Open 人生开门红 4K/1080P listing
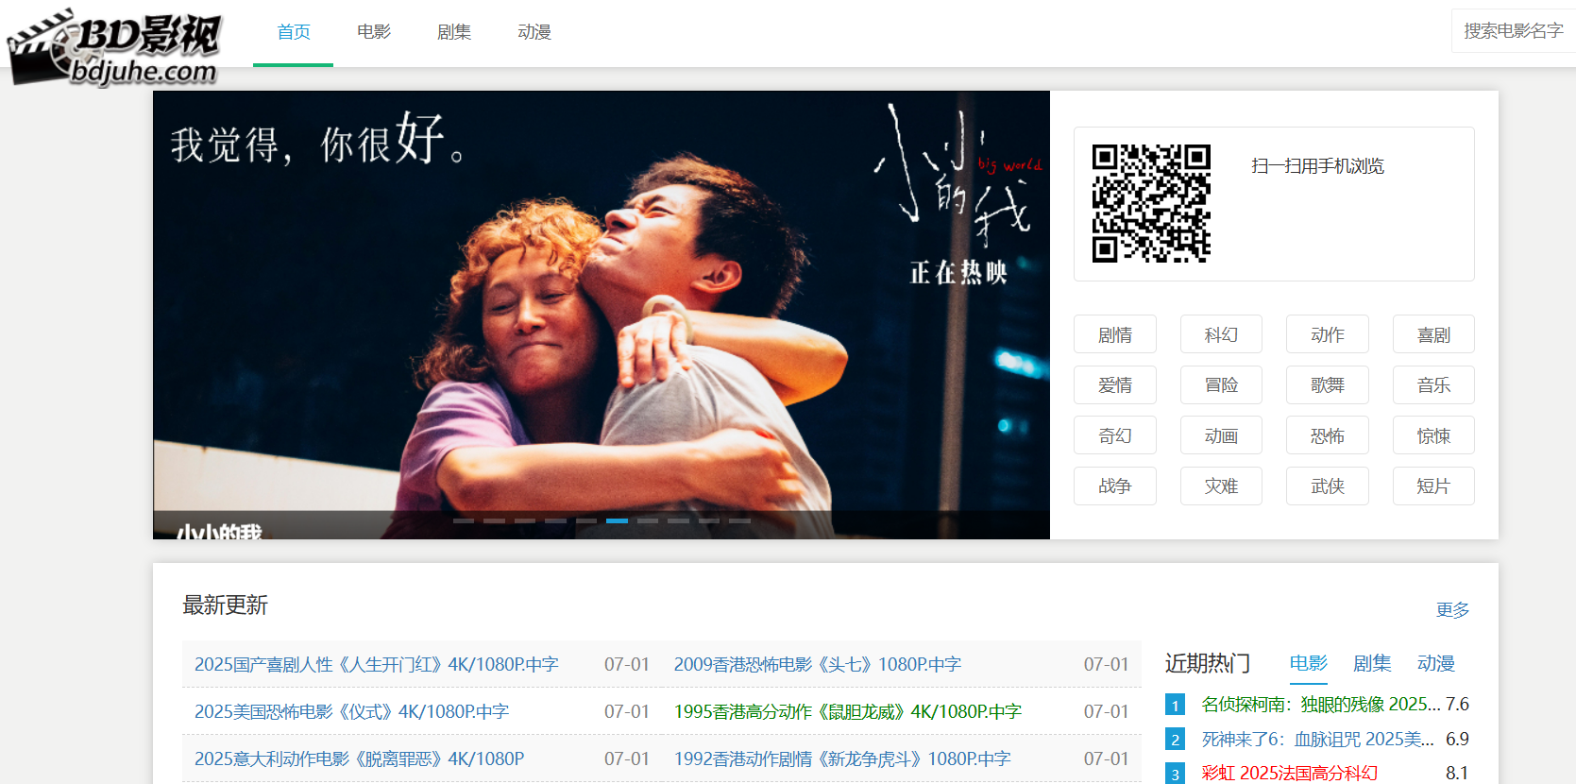 pos(377,664)
